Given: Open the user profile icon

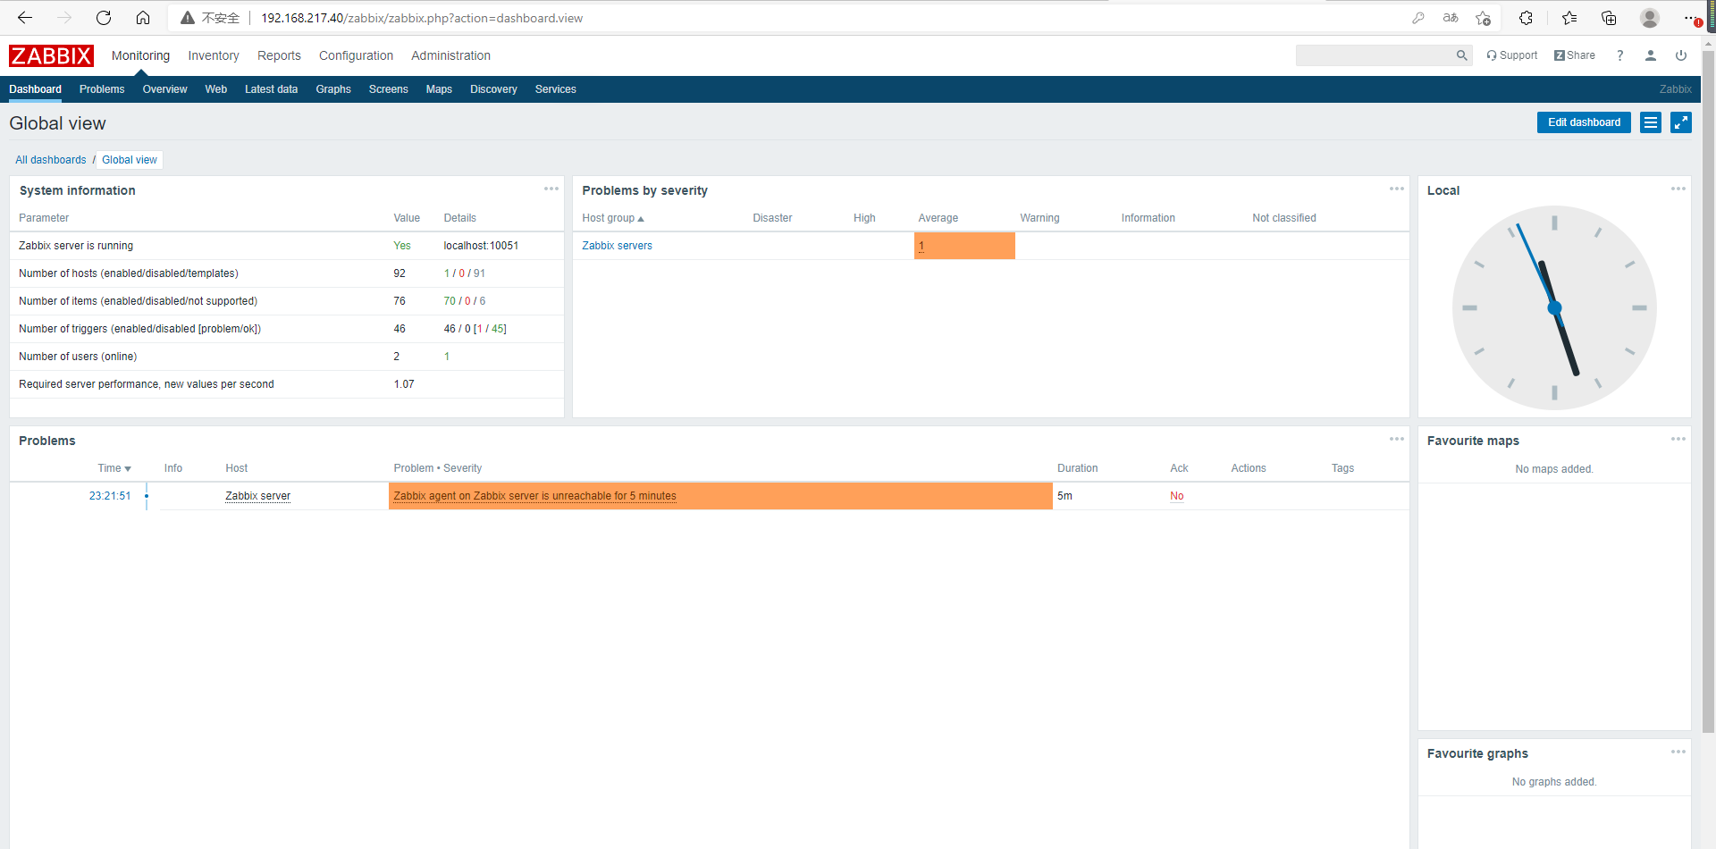Looking at the screenshot, I should 1651,55.
